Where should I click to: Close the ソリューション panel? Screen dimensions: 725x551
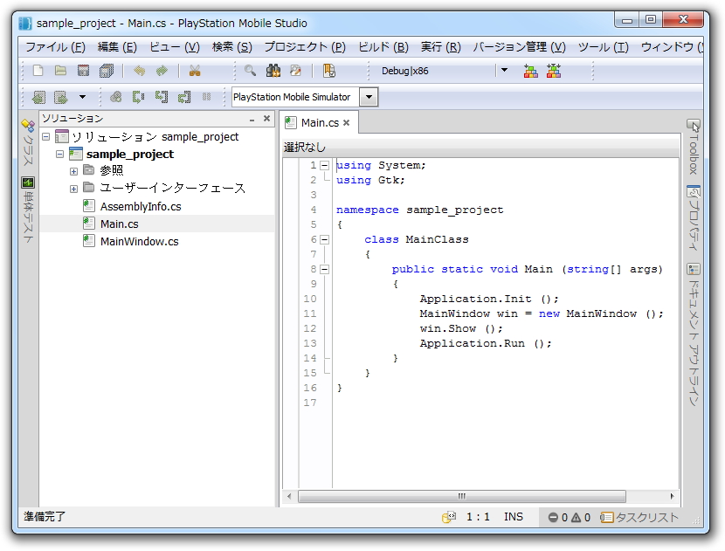[x=266, y=119]
